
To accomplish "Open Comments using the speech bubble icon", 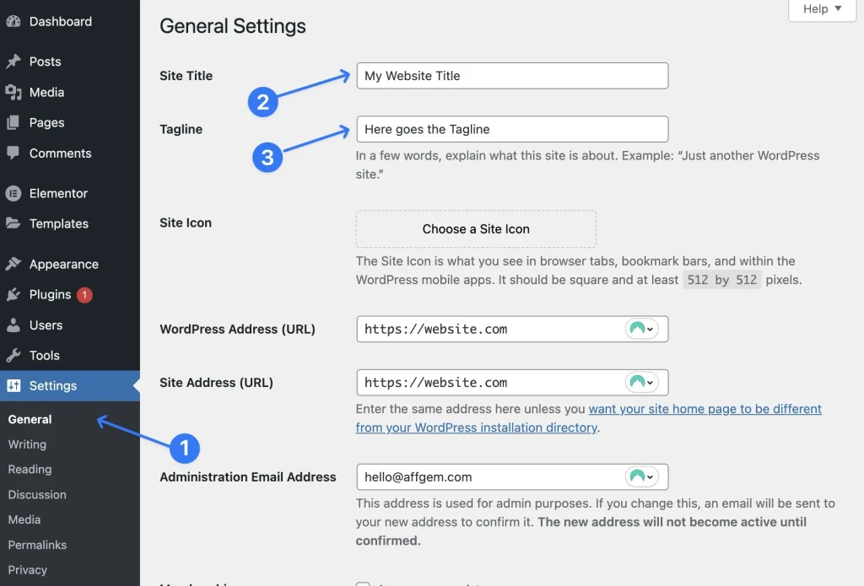I will (x=13, y=153).
